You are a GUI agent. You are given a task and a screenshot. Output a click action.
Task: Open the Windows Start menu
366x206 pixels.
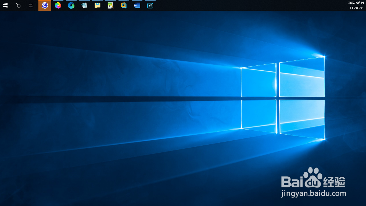coord(5,5)
